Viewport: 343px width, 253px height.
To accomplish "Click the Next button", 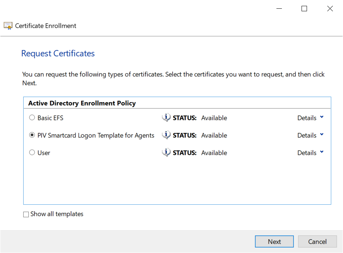I will (274, 242).
